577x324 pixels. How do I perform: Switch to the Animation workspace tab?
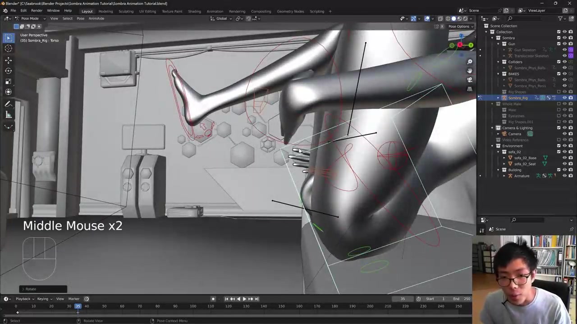(215, 11)
